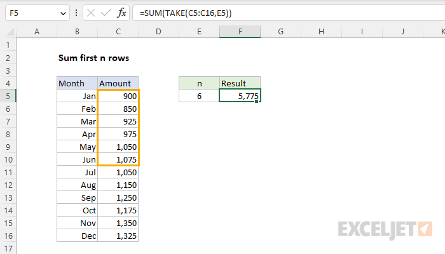Click the fill handle of cell F5
This screenshot has width=445, height=254.
click(x=257, y=101)
